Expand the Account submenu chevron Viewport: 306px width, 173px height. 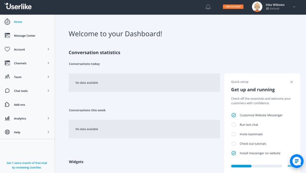pyautogui.click(x=48, y=49)
